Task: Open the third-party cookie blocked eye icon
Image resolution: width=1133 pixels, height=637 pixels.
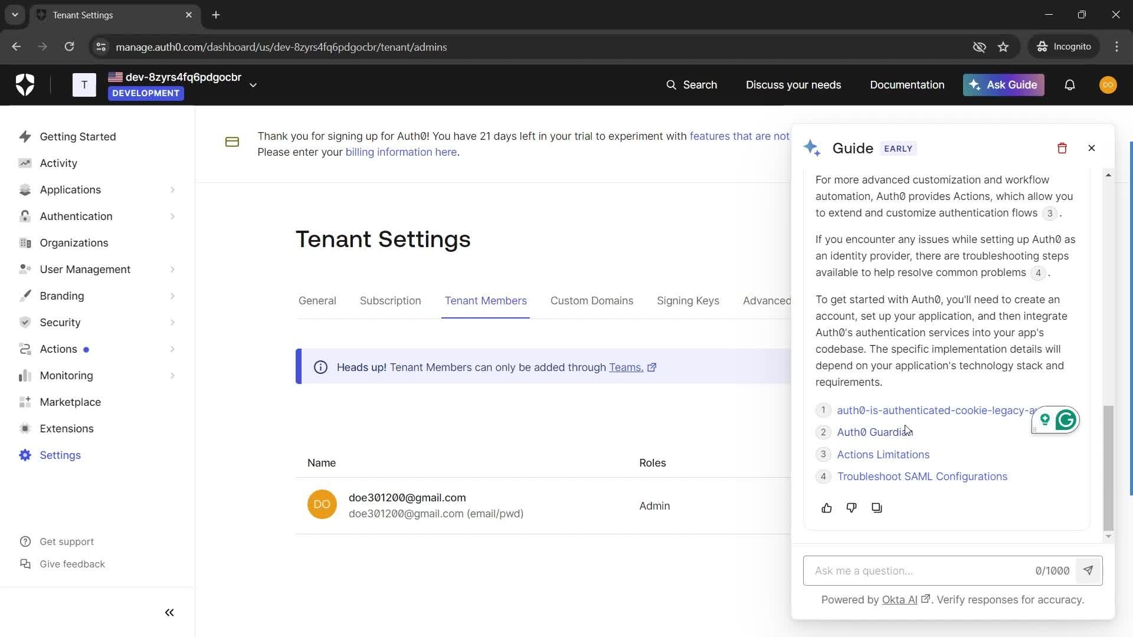Action: [979, 47]
